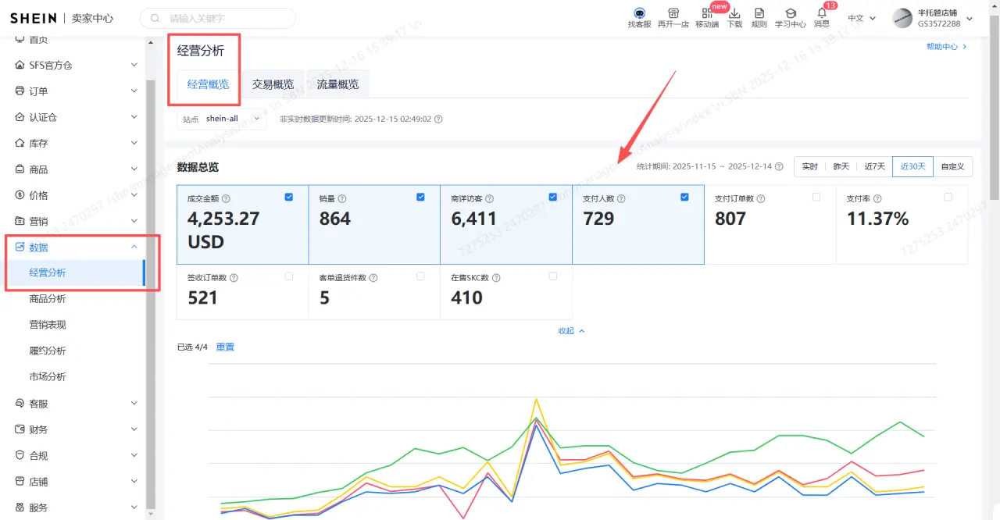The width and height of the screenshot is (1000, 520).
Task: Click the 价格 sidebar icon
Action: pyautogui.click(x=20, y=195)
